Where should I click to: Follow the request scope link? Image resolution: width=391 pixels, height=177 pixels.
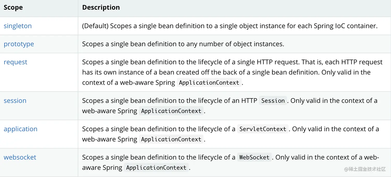(16, 62)
